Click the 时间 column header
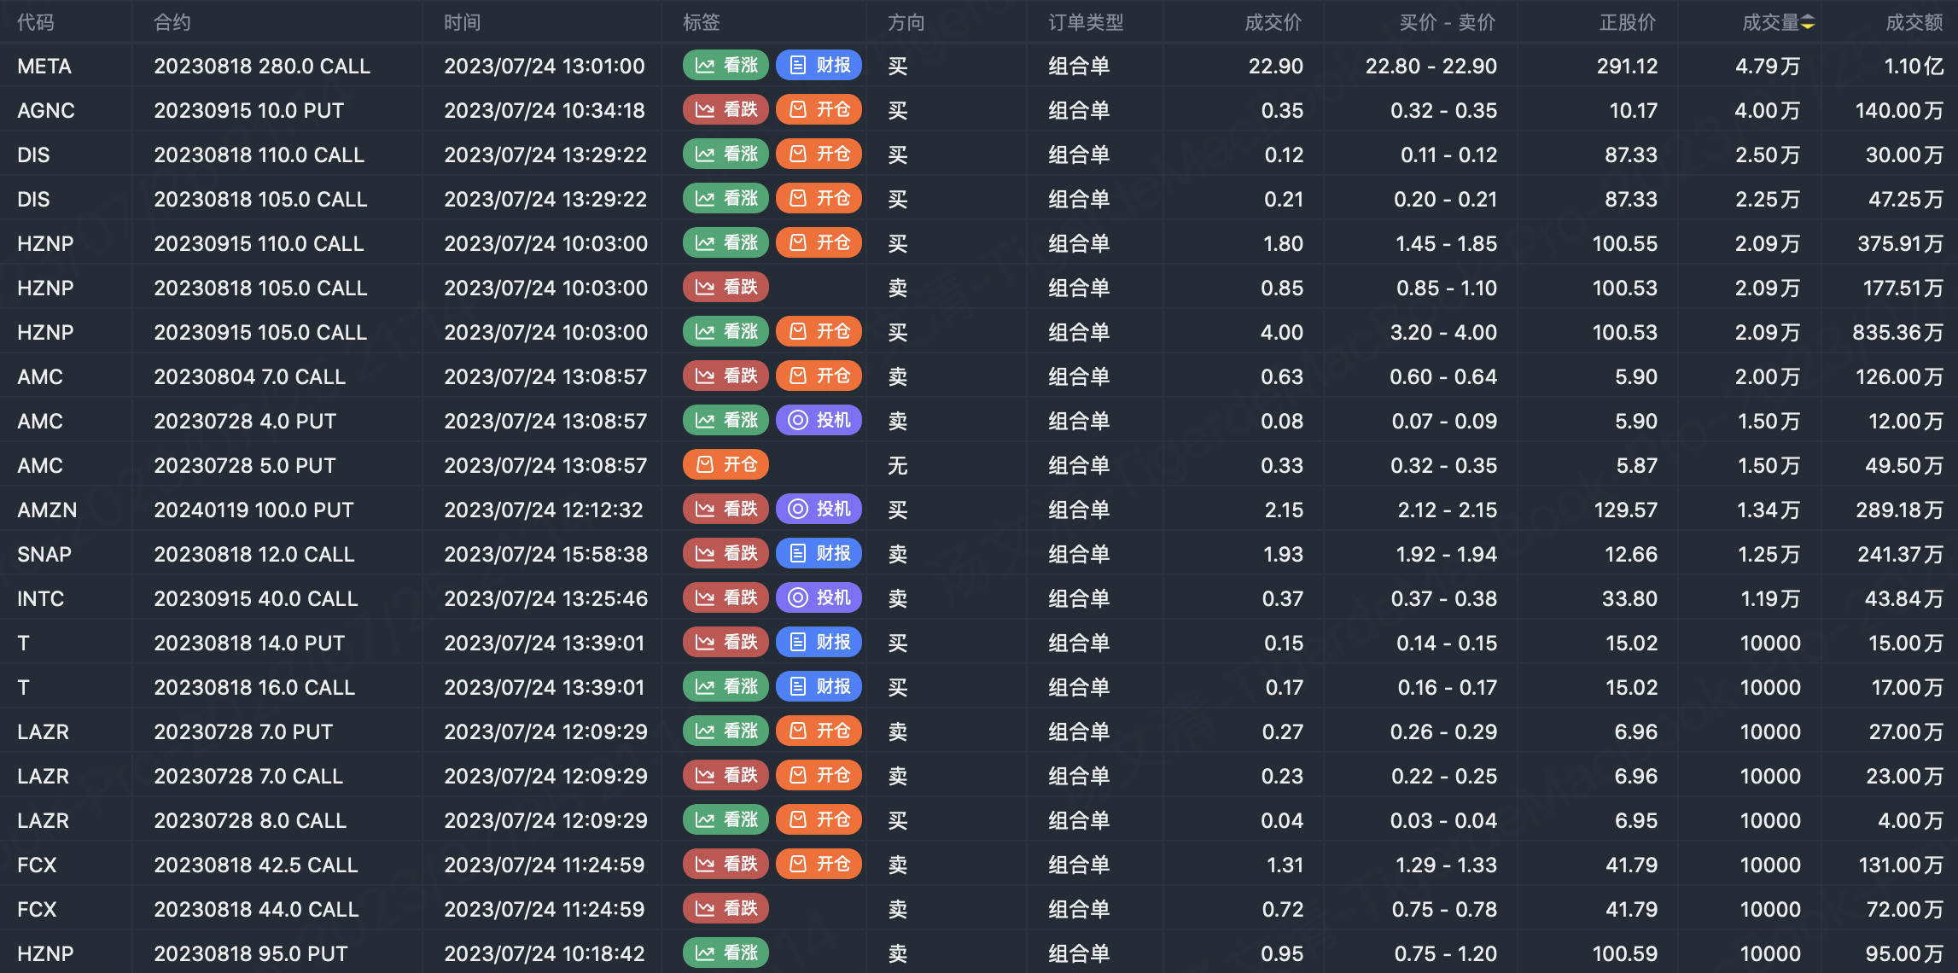This screenshot has width=1958, height=973. (x=462, y=23)
